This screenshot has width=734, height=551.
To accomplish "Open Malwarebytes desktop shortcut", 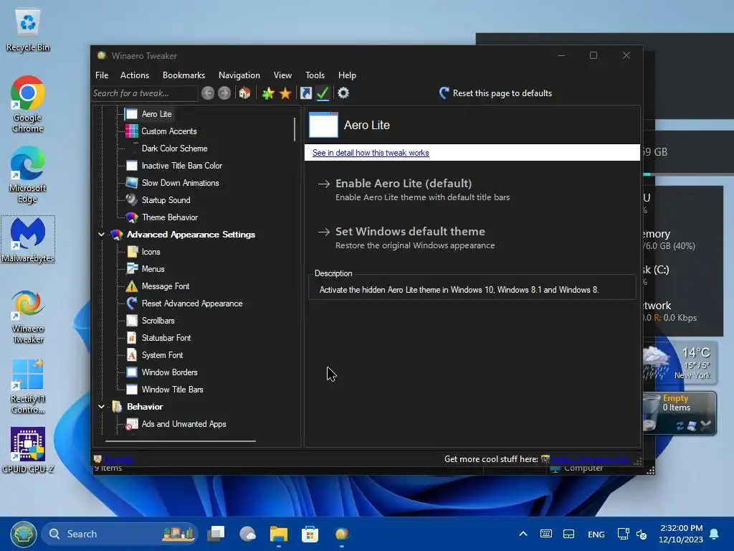I will click(x=28, y=240).
